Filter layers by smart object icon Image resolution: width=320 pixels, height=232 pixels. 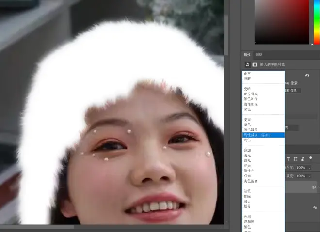tap(303, 159)
